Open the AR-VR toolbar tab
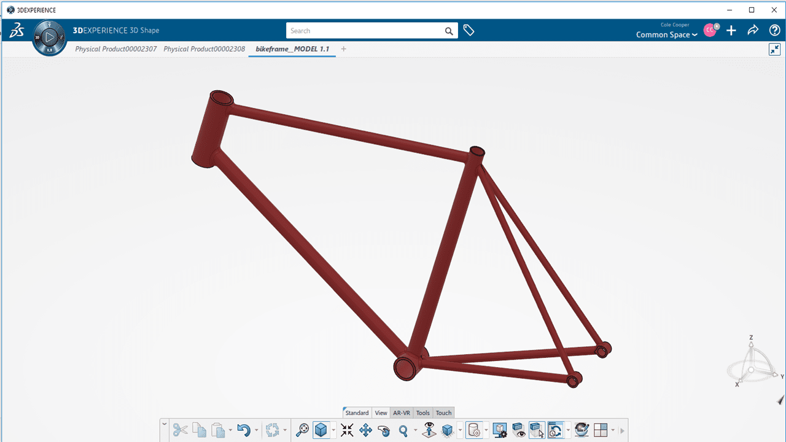 point(402,413)
